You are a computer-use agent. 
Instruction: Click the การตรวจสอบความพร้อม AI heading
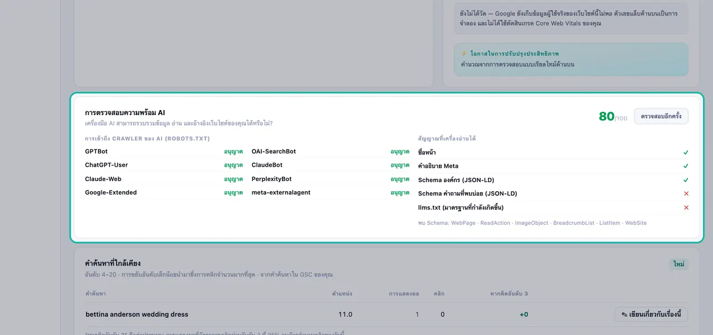click(125, 113)
